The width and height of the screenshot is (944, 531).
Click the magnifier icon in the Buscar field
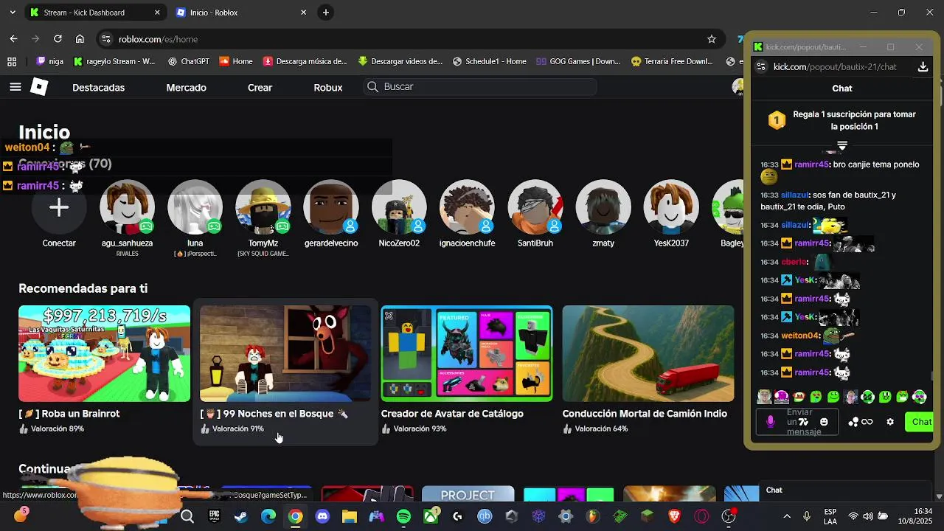(x=372, y=87)
